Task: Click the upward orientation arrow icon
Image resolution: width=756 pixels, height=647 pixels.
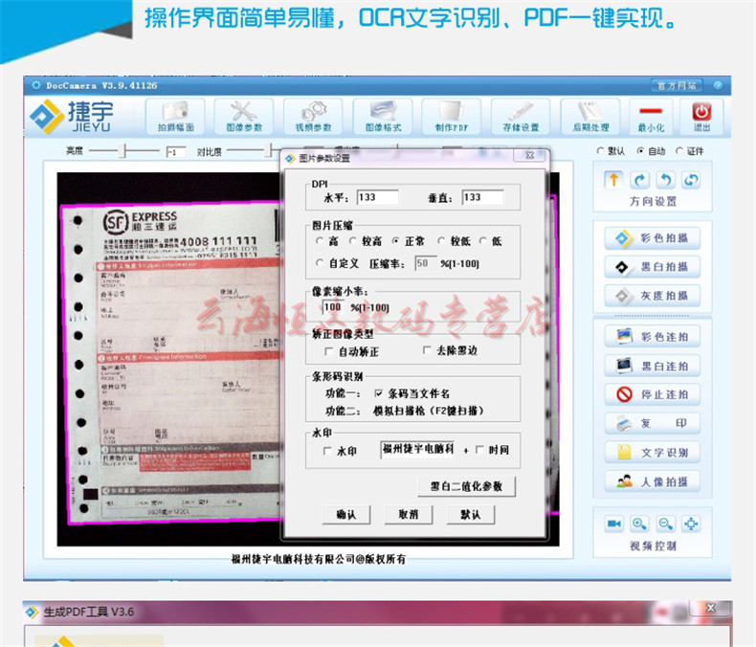Action: tap(613, 180)
